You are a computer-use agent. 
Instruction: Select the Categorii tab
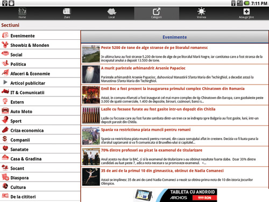pyautogui.click(x=157, y=13)
